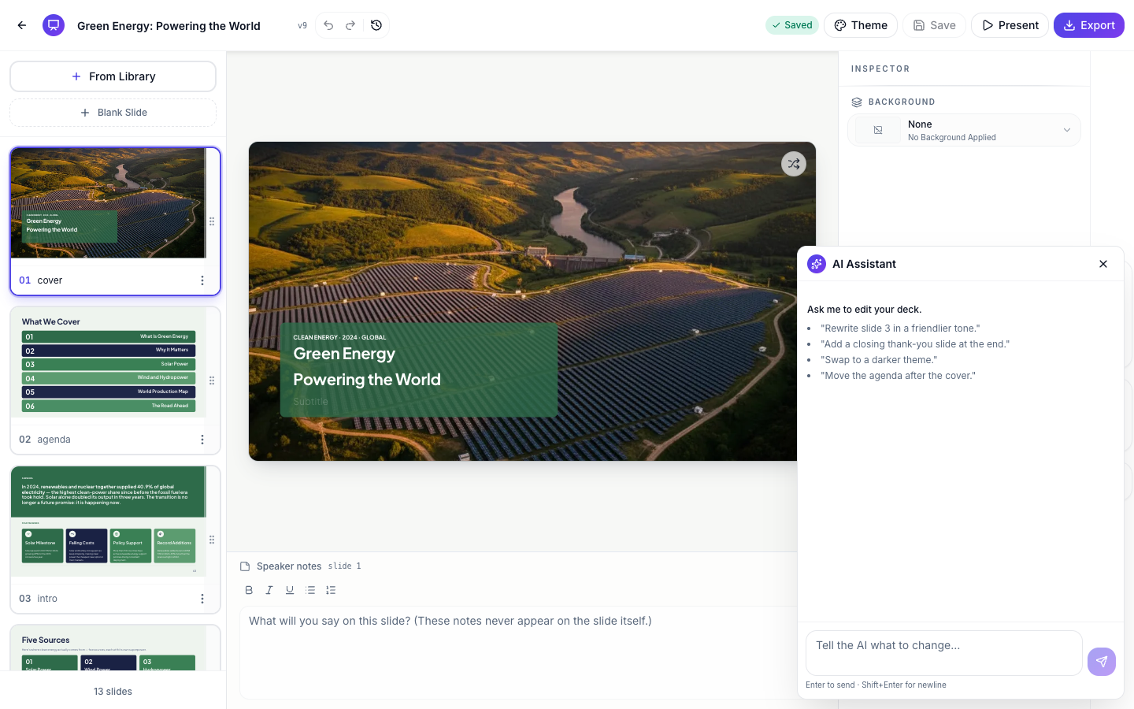Viewport: 1134px width, 709px height.
Task: Select the intro slide thumbnail
Action: (x=109, y=522)
